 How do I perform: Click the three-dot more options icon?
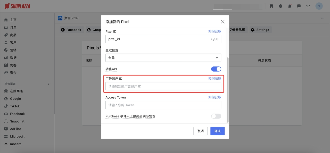(323, 18)
